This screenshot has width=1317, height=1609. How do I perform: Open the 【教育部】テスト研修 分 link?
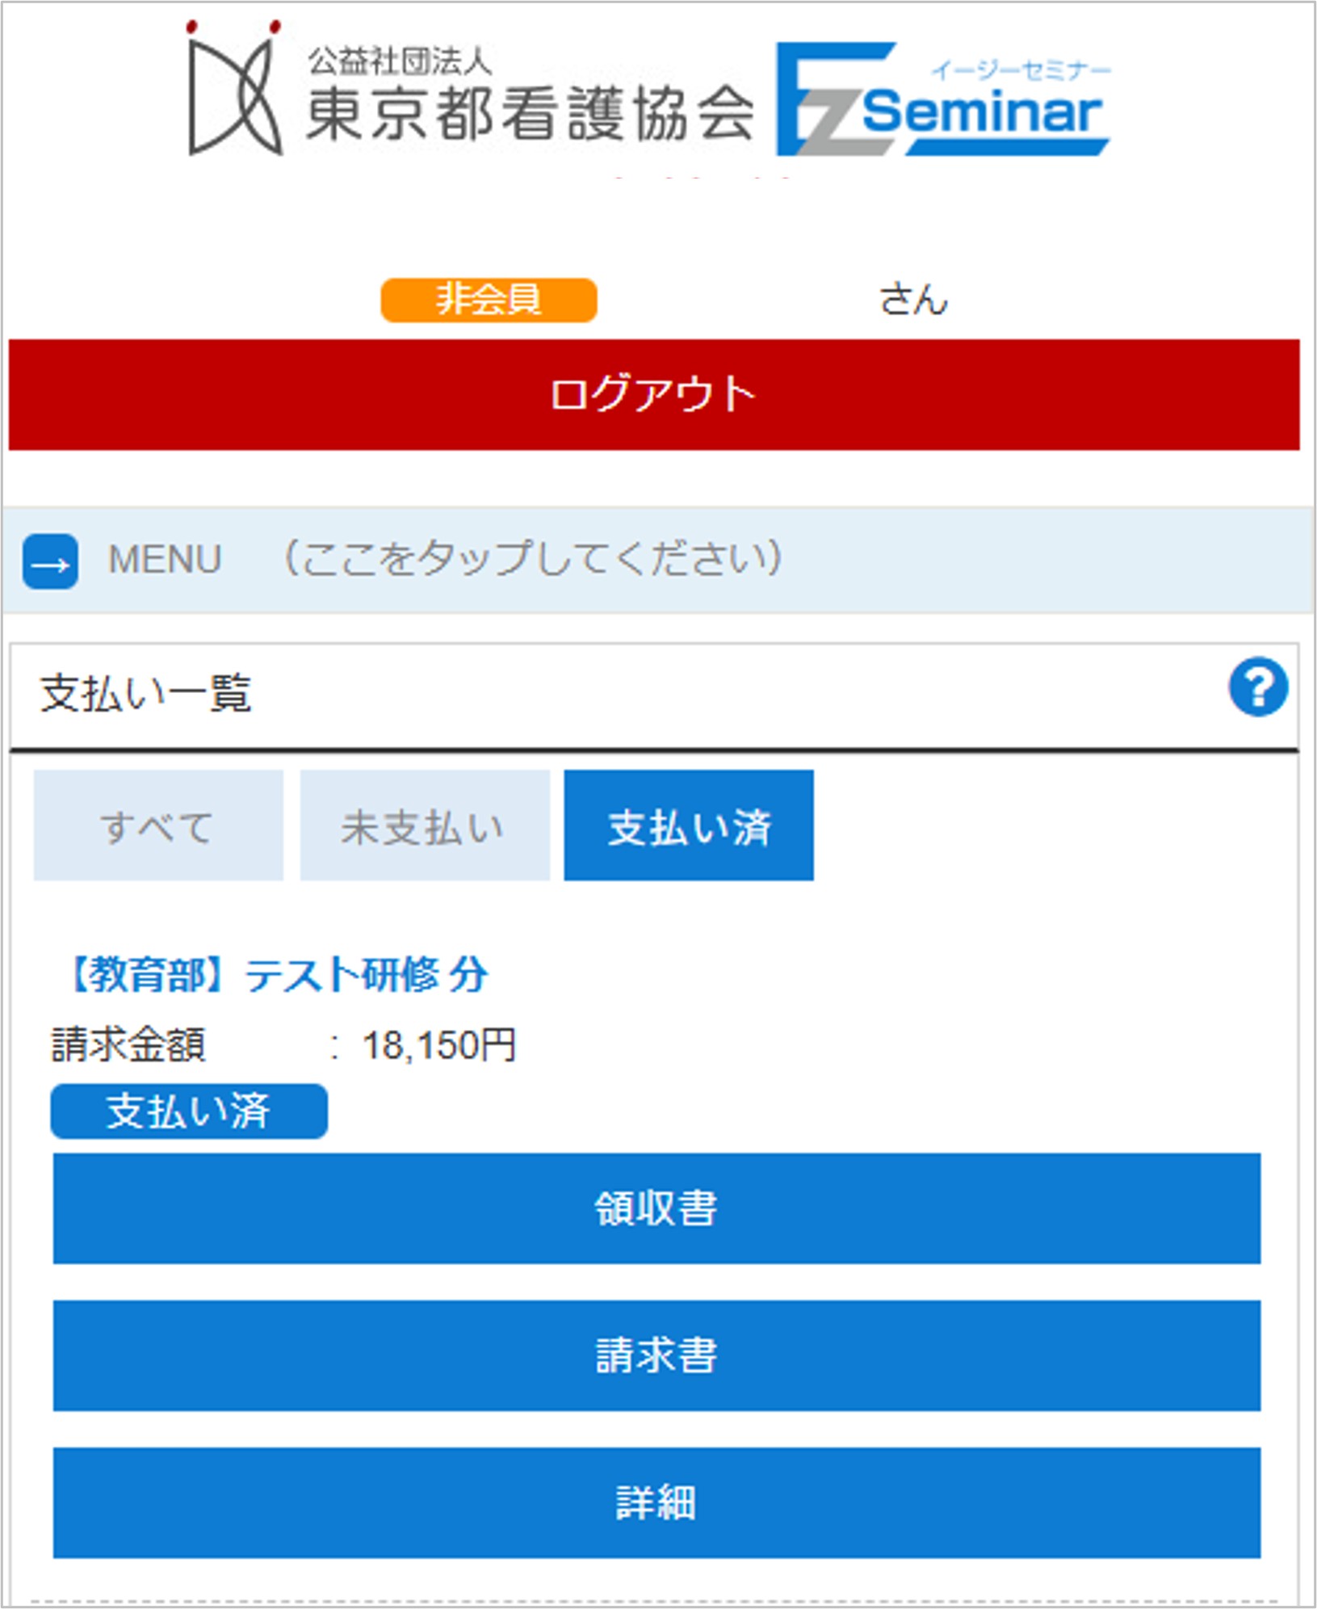[x=279, y=974]
